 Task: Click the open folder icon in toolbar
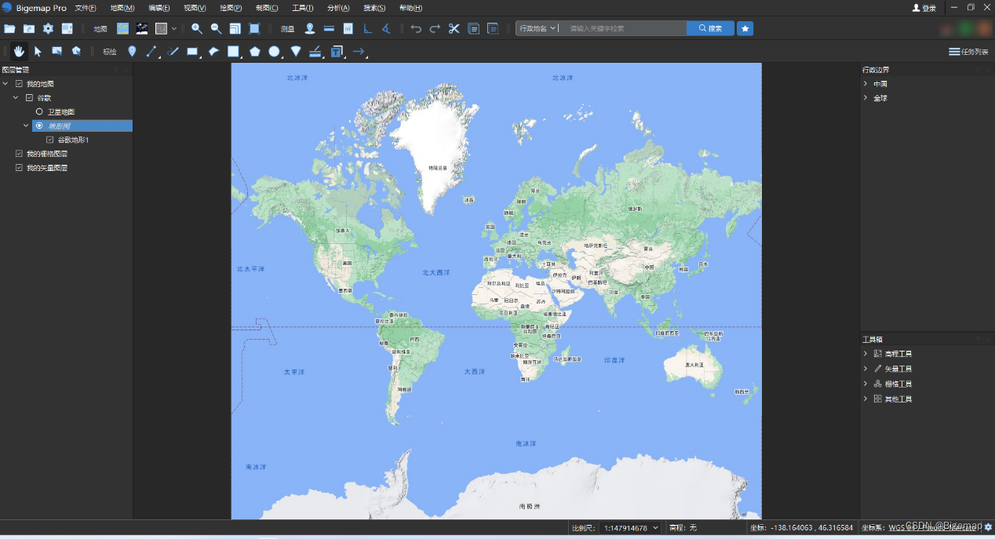tap(9, 29)
